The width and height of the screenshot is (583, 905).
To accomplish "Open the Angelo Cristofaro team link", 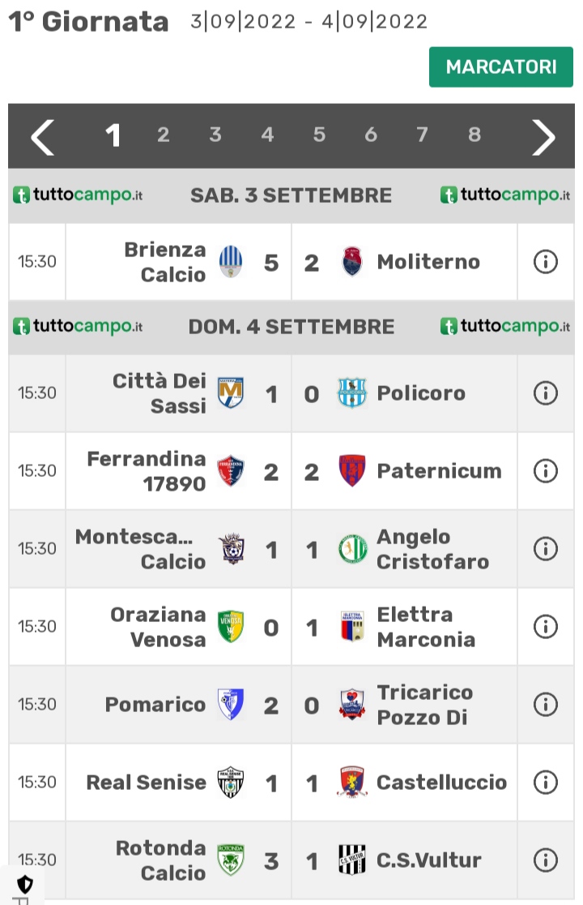I will (432, 549).
